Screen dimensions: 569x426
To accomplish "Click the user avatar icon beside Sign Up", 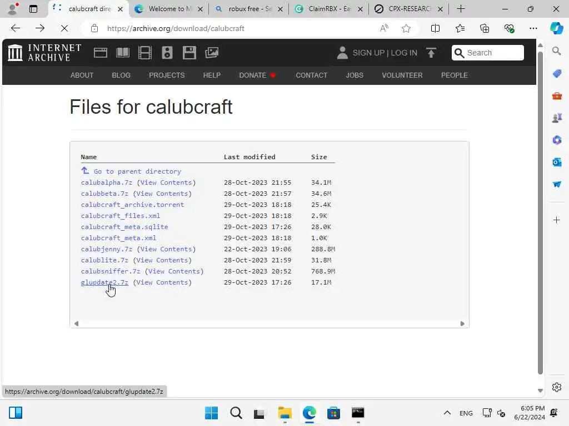I will pos(342,53).
